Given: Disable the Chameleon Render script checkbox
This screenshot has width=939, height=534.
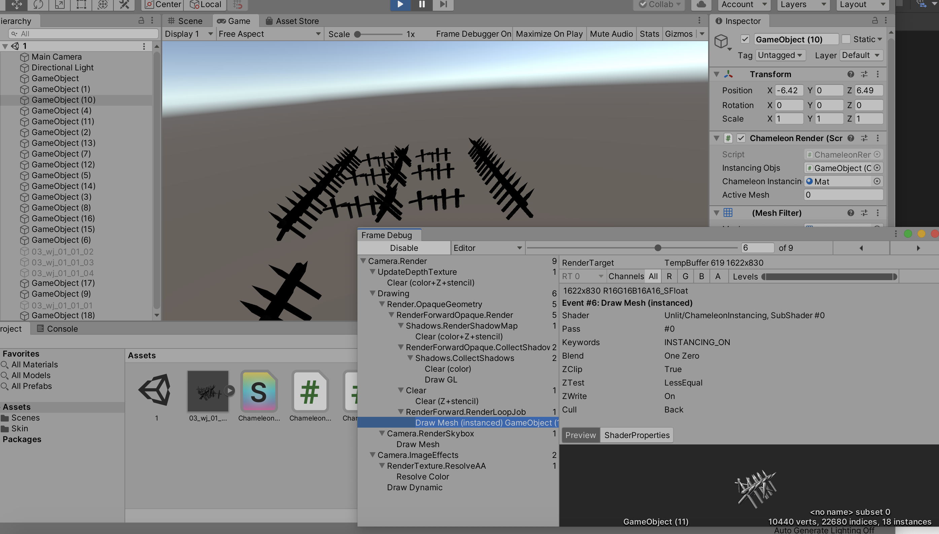Looking at the screenshot, I should [x=741, y=138].
